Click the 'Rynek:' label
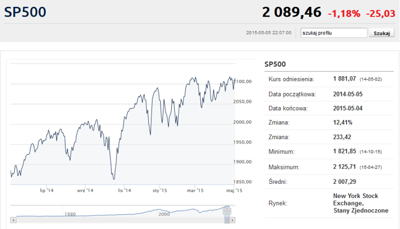Viewport: 400px width, 229px height. point(278,204)
